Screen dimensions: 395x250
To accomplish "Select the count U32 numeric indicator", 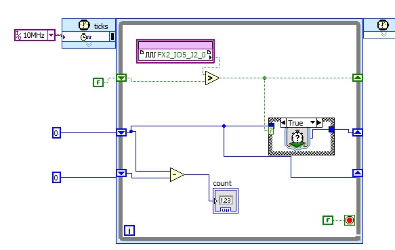I will tap(226, 201).
